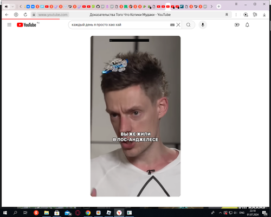The width and height of the screenshot is (271, 217).
Task: Open the People tray icon
Action: pos(213,213)
